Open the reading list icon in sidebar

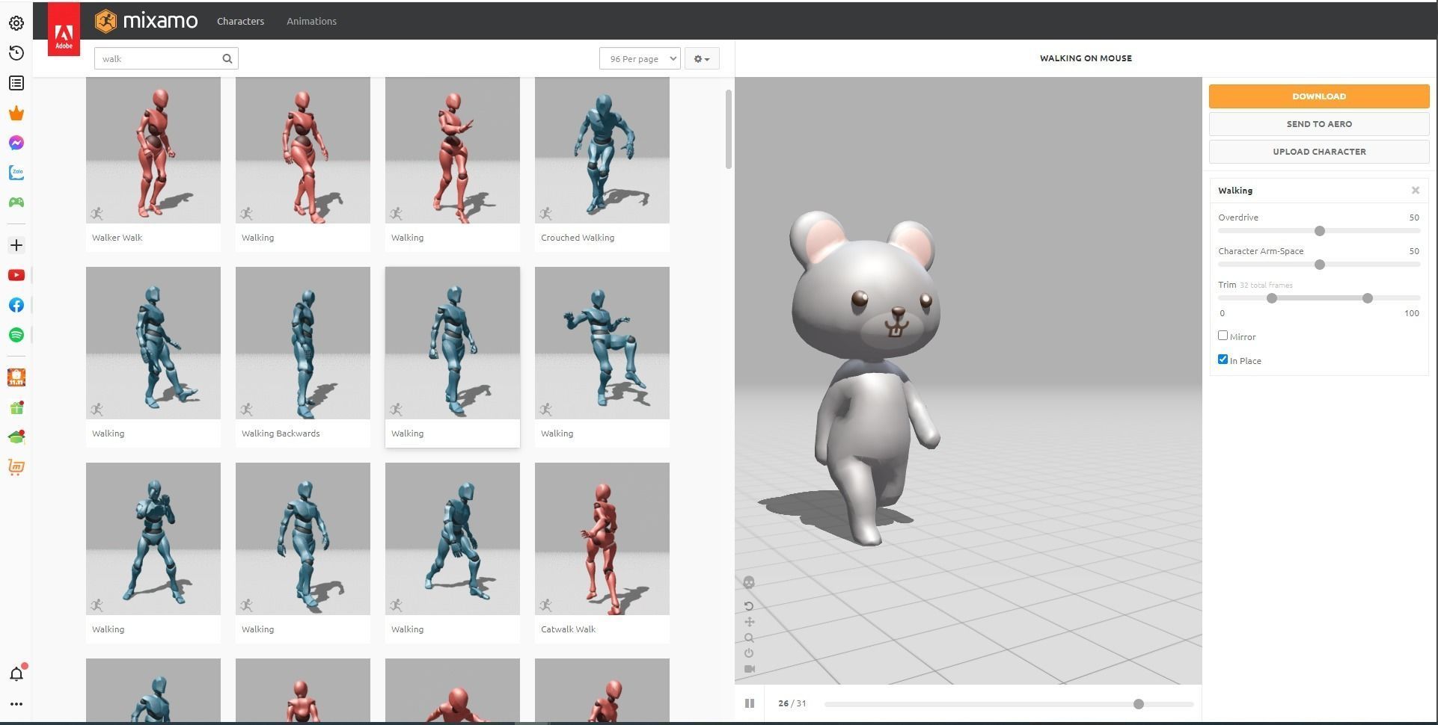16,83
